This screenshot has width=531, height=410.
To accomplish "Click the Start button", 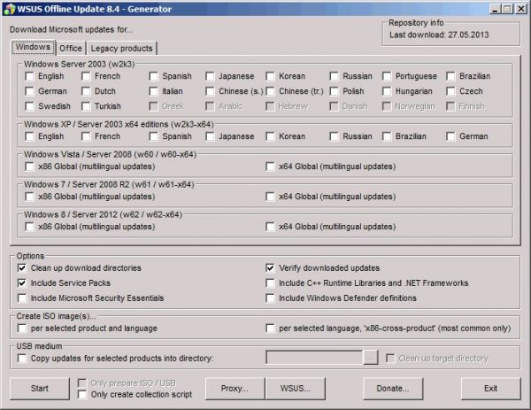I will click(x=40, y=389).
